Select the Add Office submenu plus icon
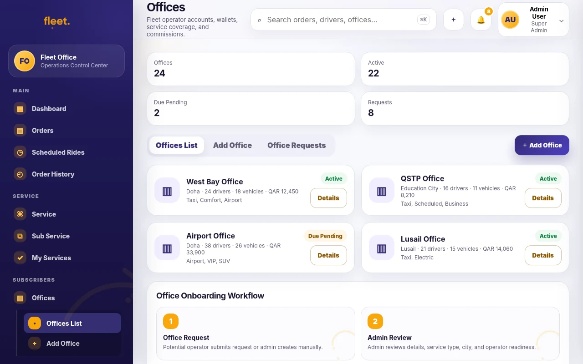The height and width of the screenshot is (364, 583). coord(35,344)
